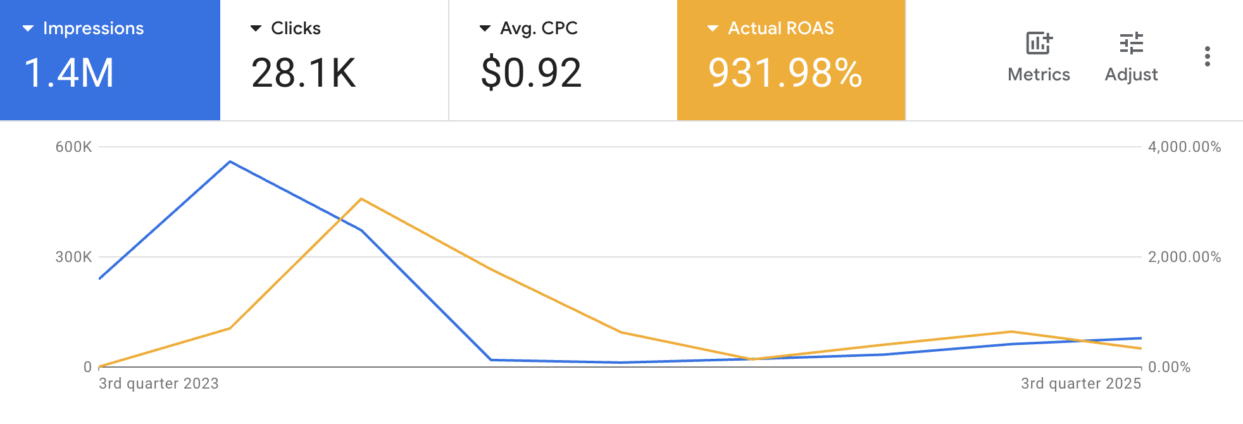Open the three-dot overflow menu icon

coord(1208,56)
